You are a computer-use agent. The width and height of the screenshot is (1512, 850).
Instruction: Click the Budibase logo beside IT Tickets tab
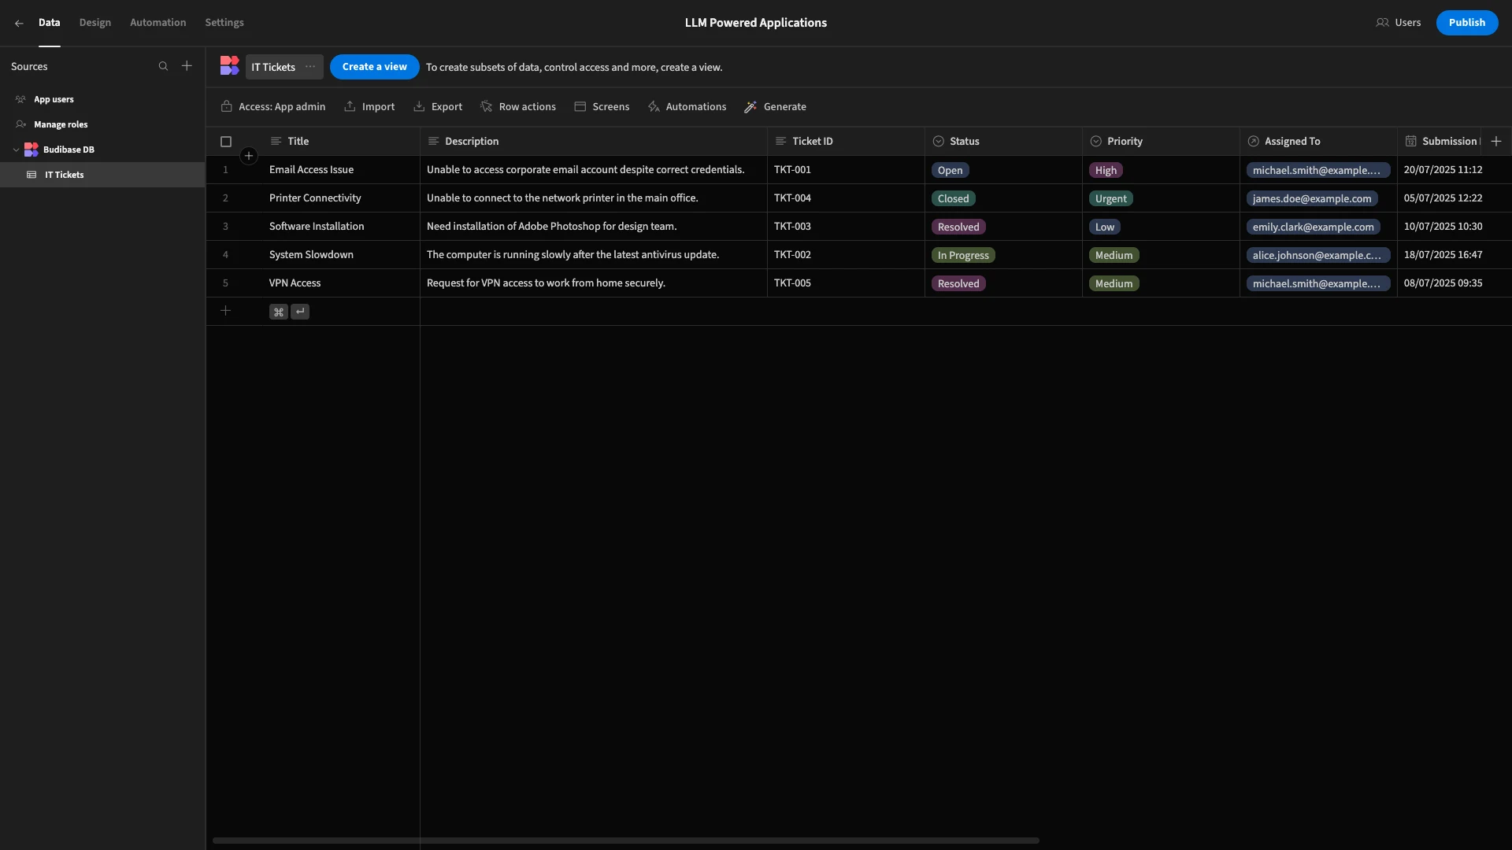coord(229,66)
